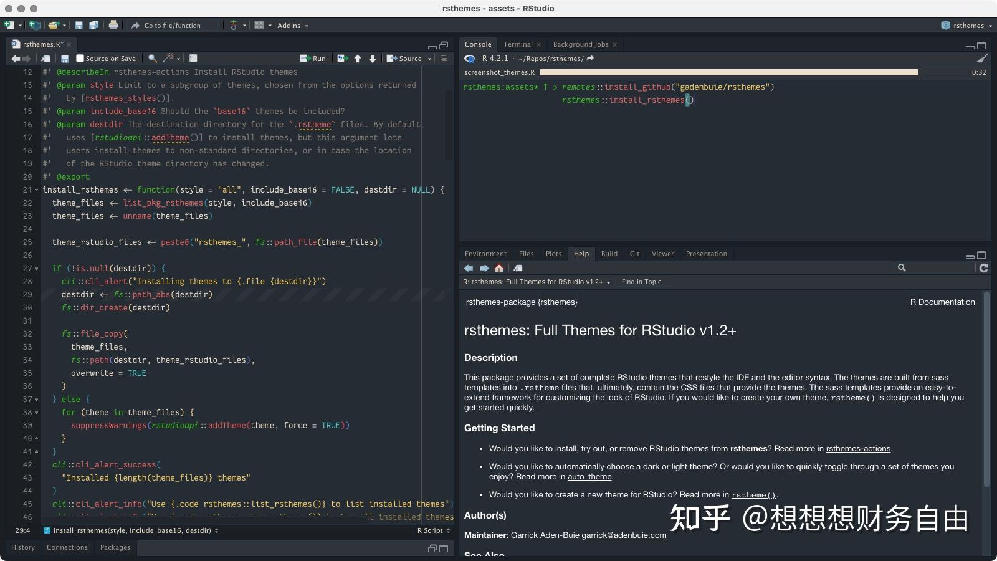
Task: Run the current line with Run button
Action: pos(313,59)
